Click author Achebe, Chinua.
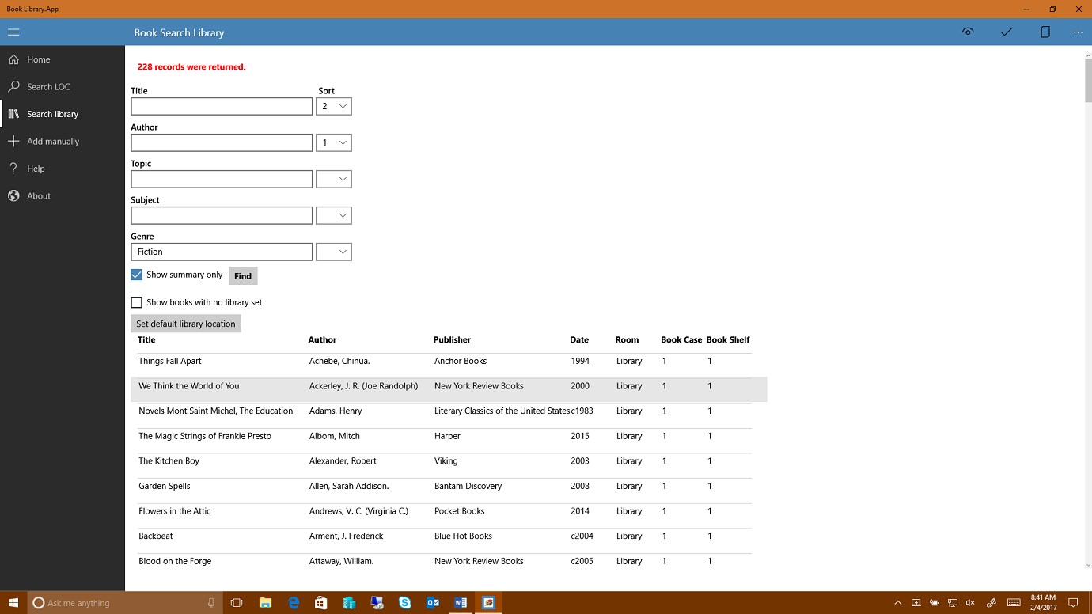 [339, 361]
